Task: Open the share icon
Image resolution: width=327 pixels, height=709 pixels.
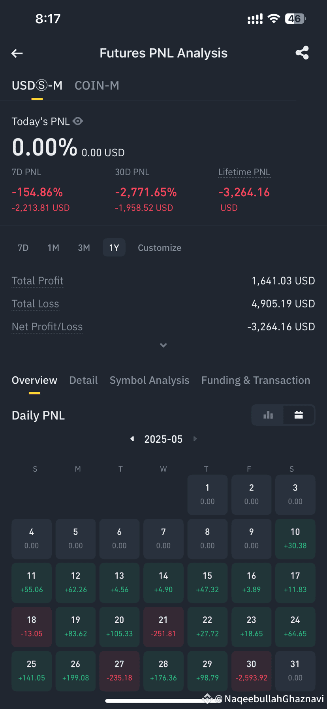Action: 302,53
